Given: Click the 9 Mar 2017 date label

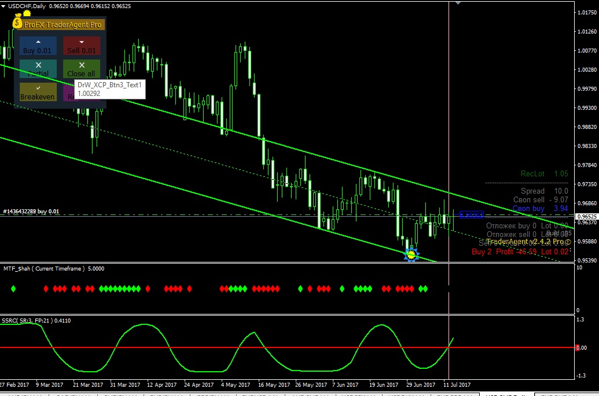Looking at the screenshot, I should click(x=49, y=384).
